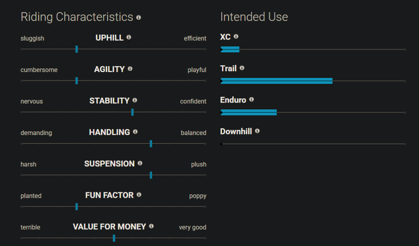Screen dimensions: 419x246
Task: Click the Enduro intended use bar
Action: tap(249, 112)
